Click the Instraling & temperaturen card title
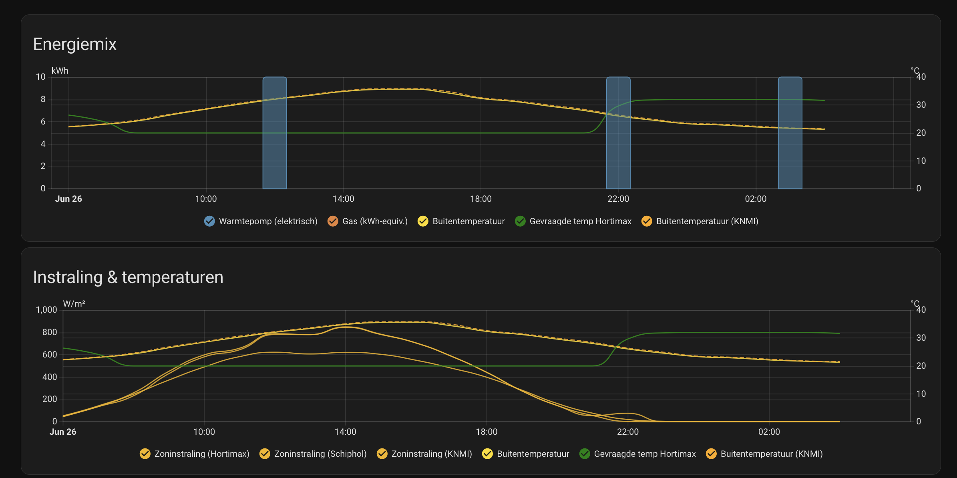 [128, 277]
